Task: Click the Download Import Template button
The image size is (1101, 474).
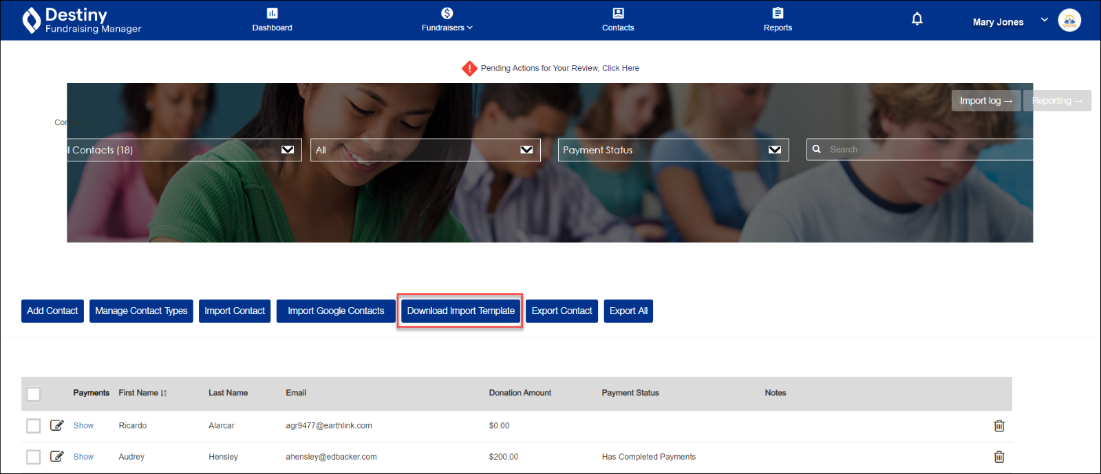Action: [460, 311]
